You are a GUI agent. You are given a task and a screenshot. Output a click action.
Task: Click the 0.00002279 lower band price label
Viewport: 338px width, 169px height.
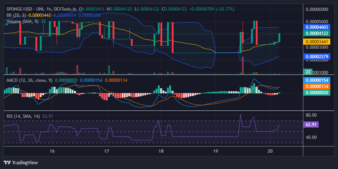[317, 57]
